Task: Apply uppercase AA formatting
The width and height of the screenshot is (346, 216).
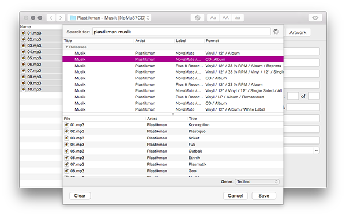Action: (225, 18)
